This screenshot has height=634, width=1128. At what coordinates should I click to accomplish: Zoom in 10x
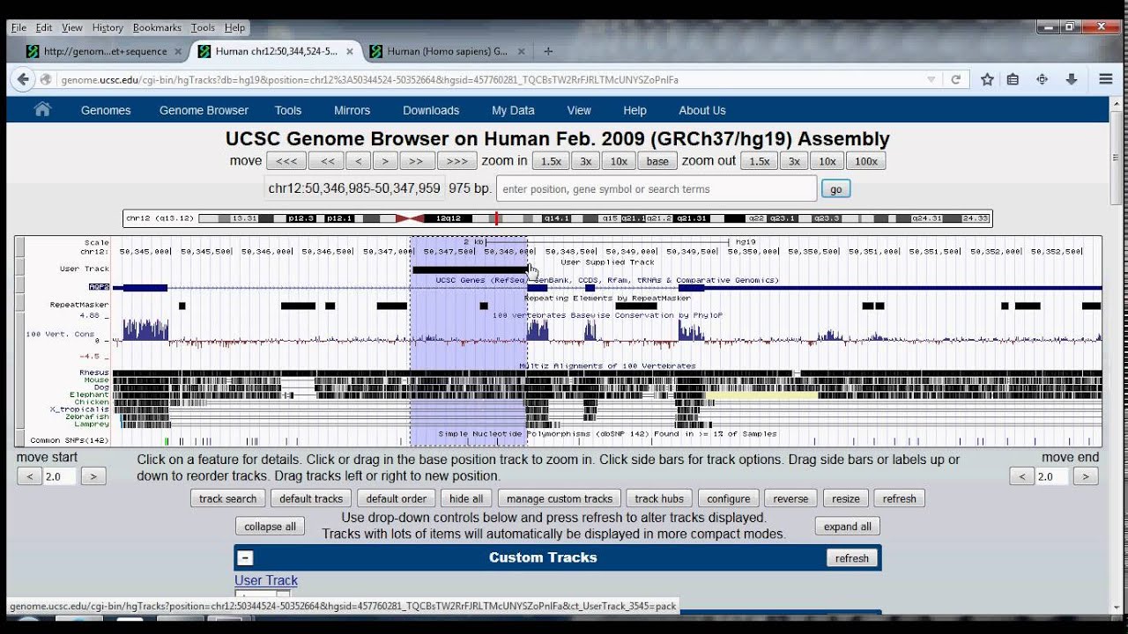coord(619,161)
